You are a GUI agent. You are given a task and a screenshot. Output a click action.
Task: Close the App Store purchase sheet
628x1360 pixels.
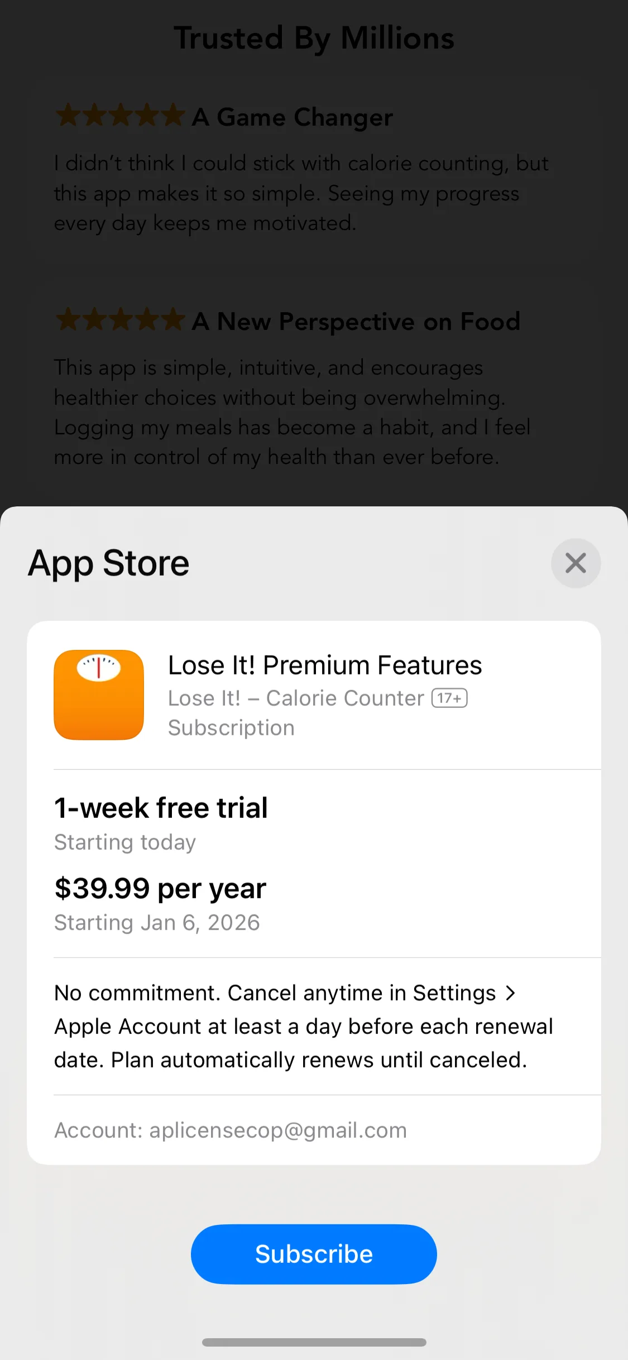coord(576,563)
